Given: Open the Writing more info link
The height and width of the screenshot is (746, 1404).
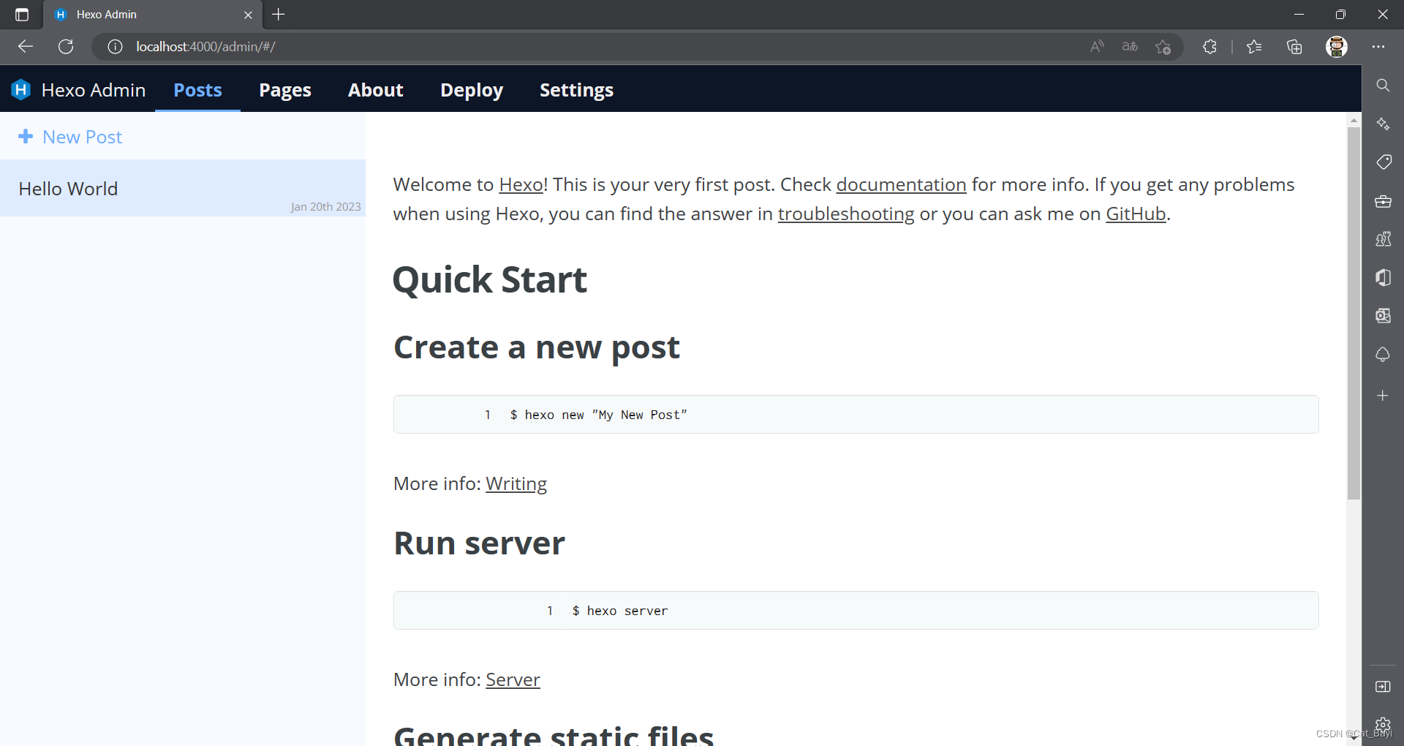Looking at the screenshot, I should pos(516,483).
